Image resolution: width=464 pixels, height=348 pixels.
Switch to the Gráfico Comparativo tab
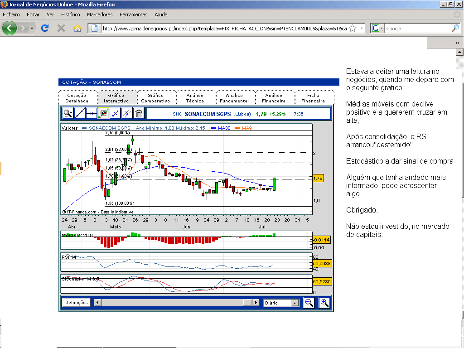156,98
